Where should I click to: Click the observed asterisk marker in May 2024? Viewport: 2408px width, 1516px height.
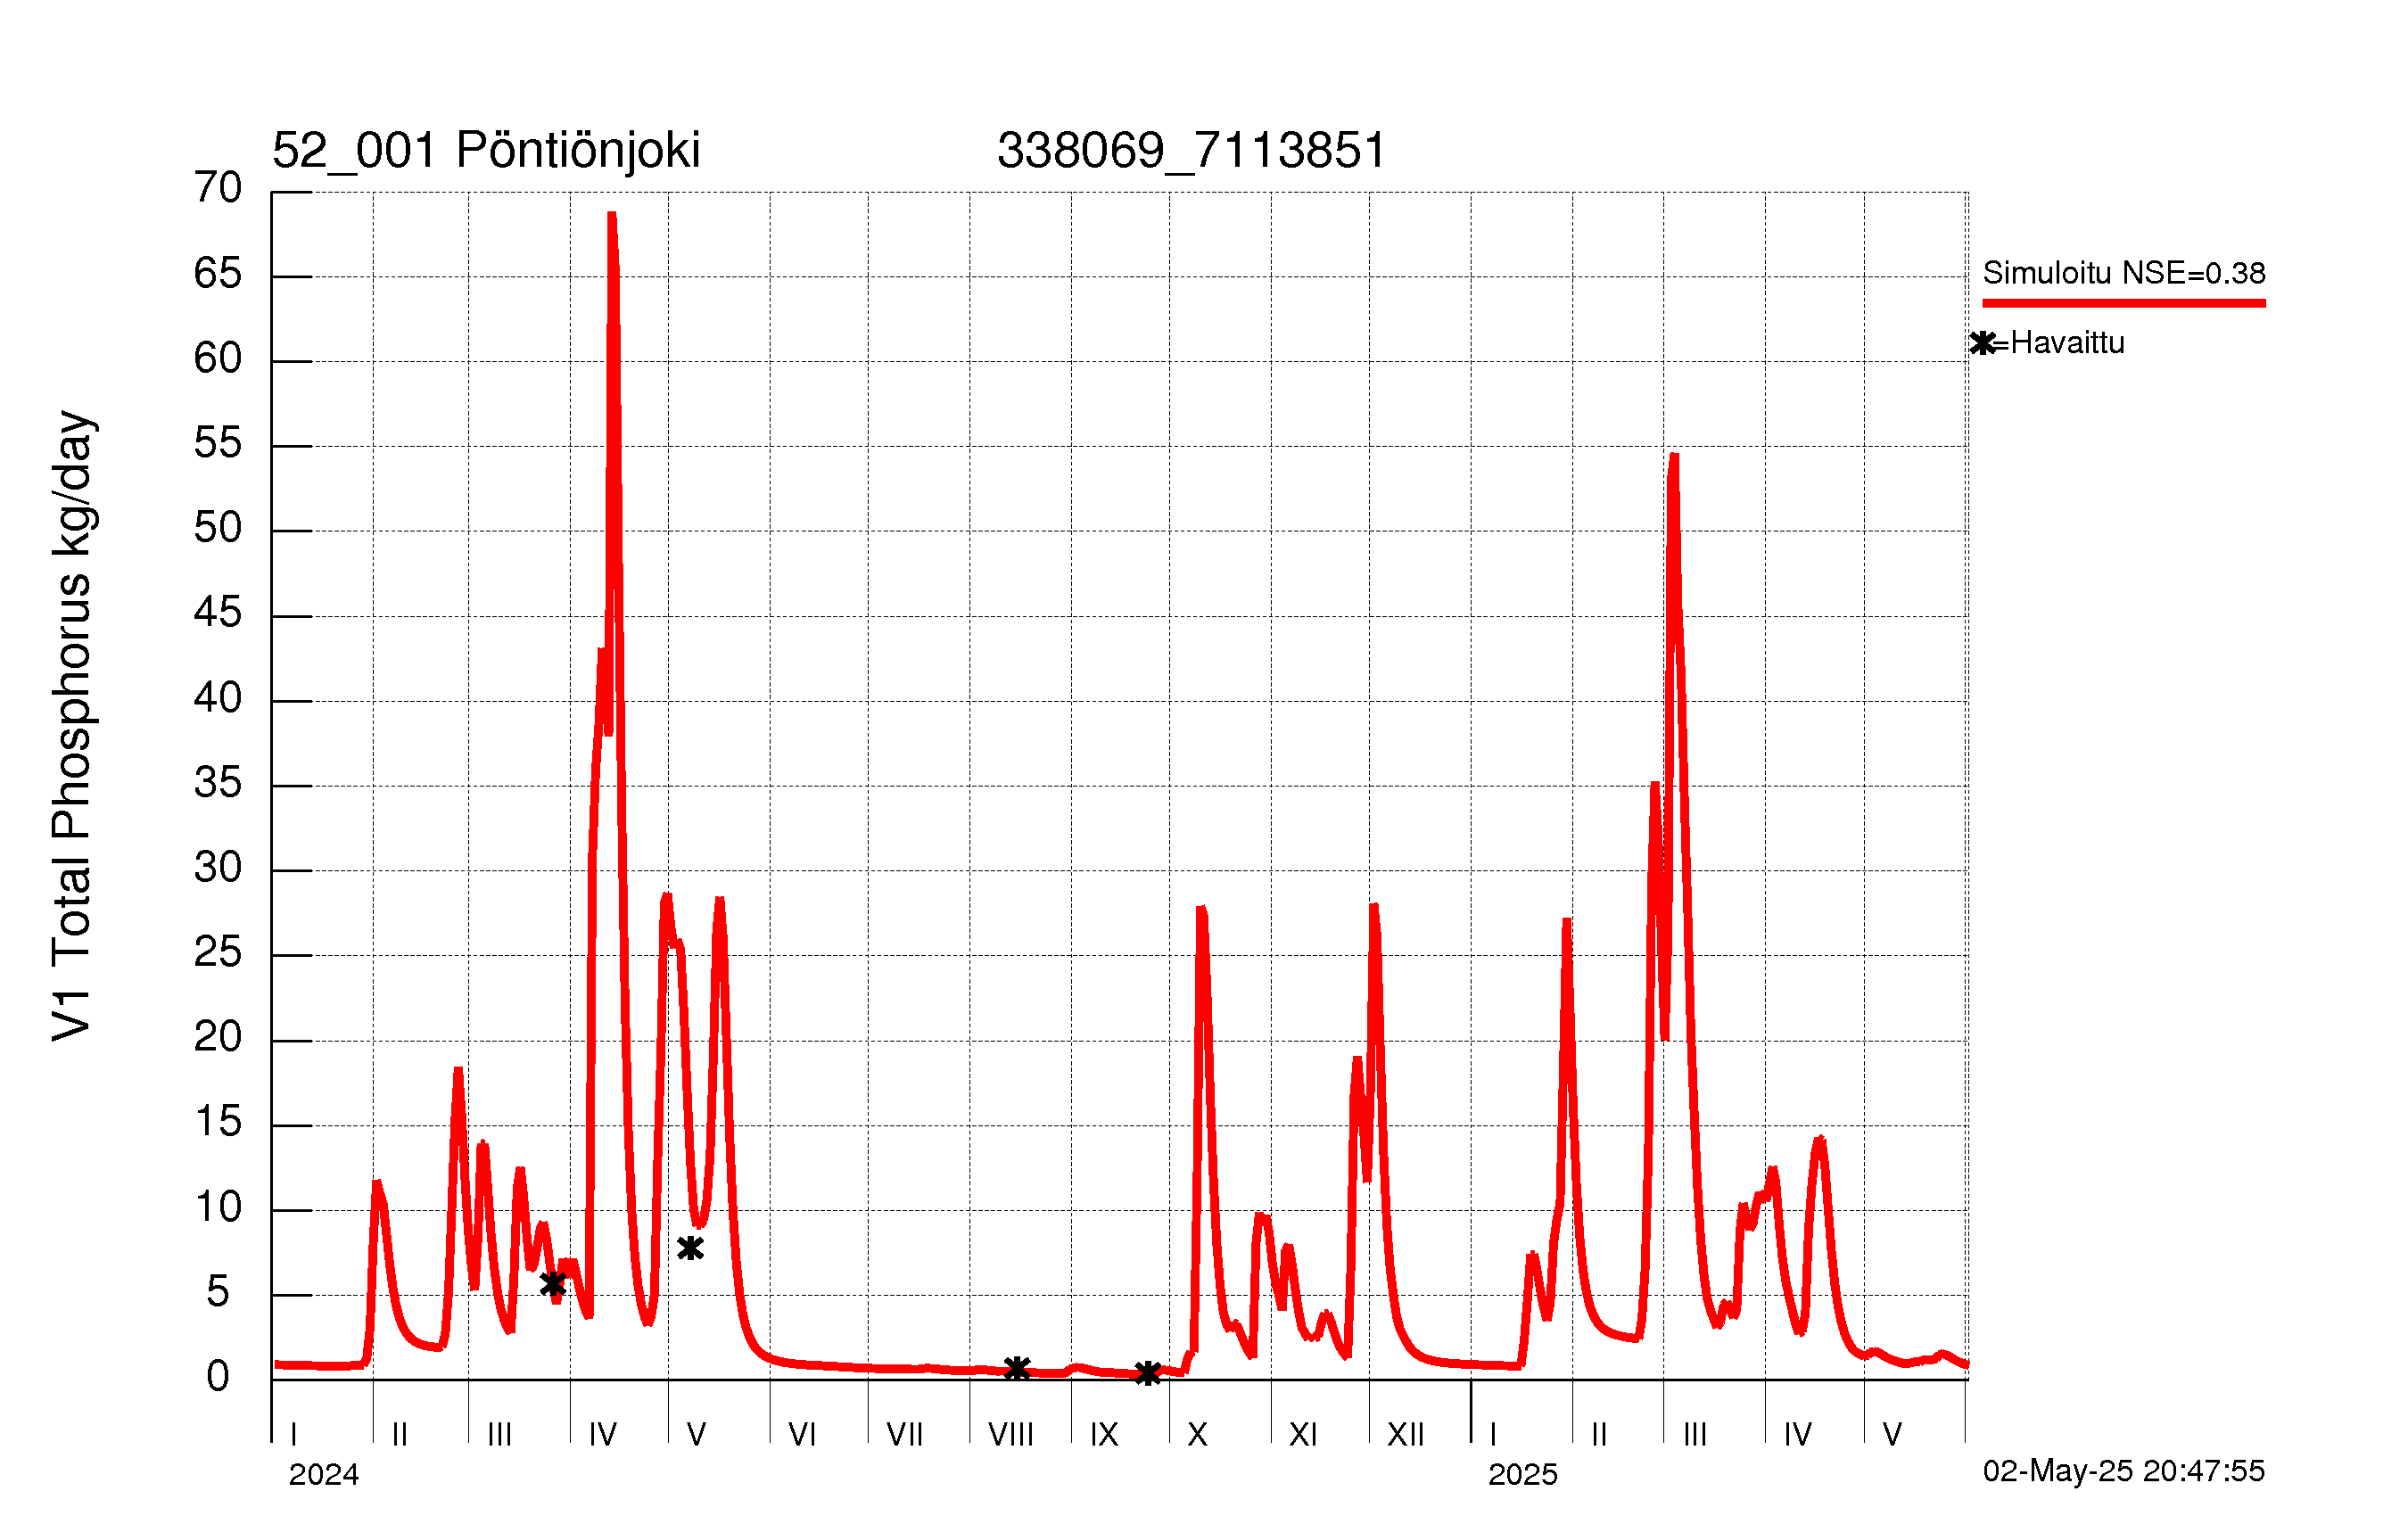pos(690,1248)
